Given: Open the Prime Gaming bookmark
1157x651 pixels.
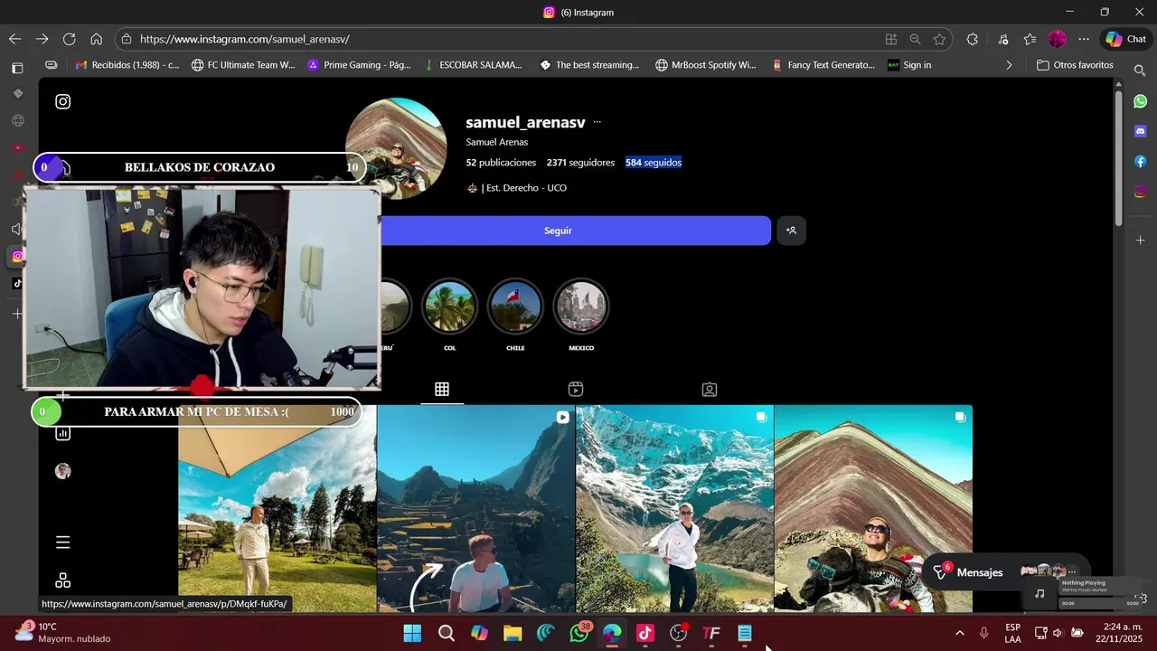Looking at the screenshot, I should point(359,65).
